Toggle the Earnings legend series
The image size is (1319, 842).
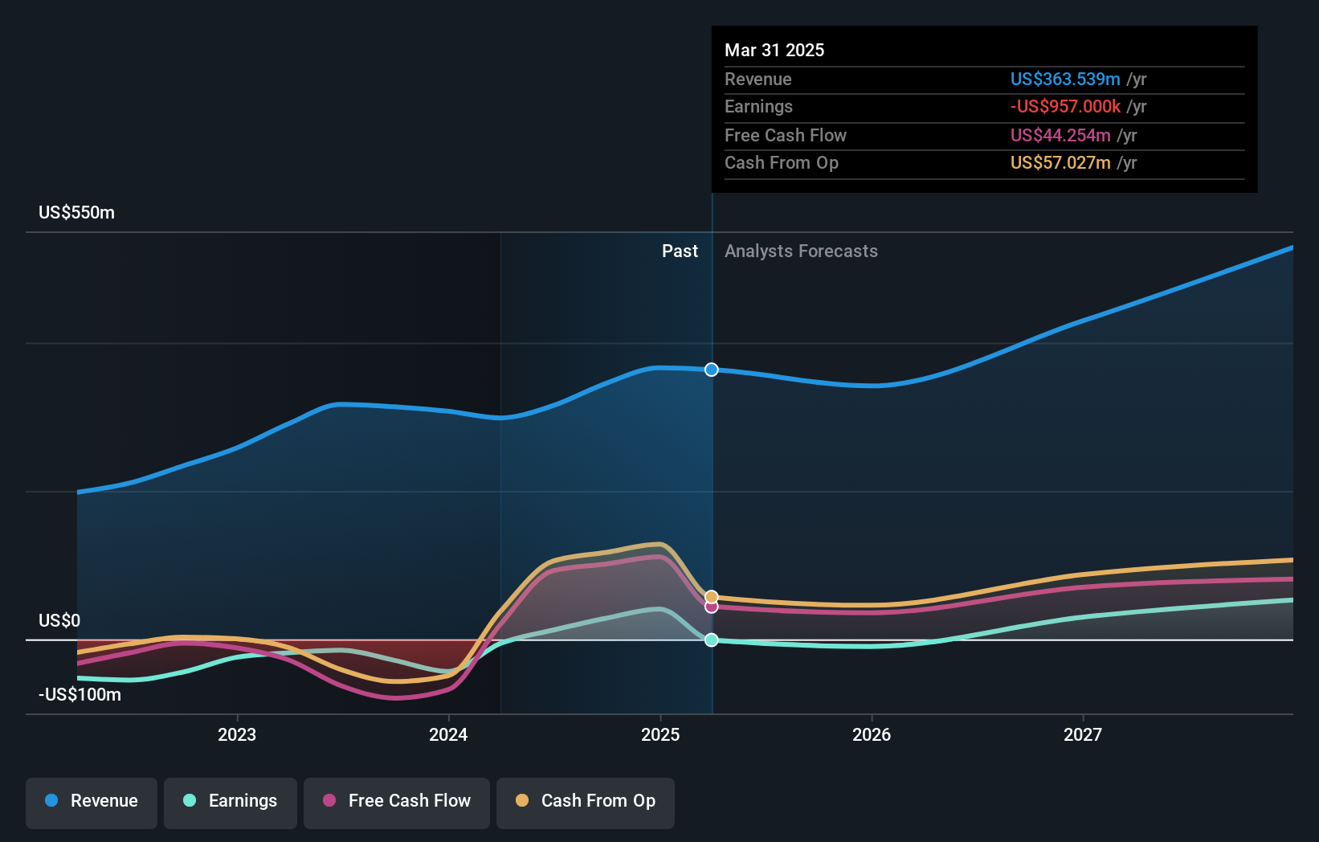tap(231, 803)
